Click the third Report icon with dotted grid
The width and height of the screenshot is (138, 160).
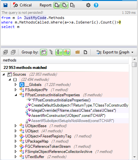73,5
